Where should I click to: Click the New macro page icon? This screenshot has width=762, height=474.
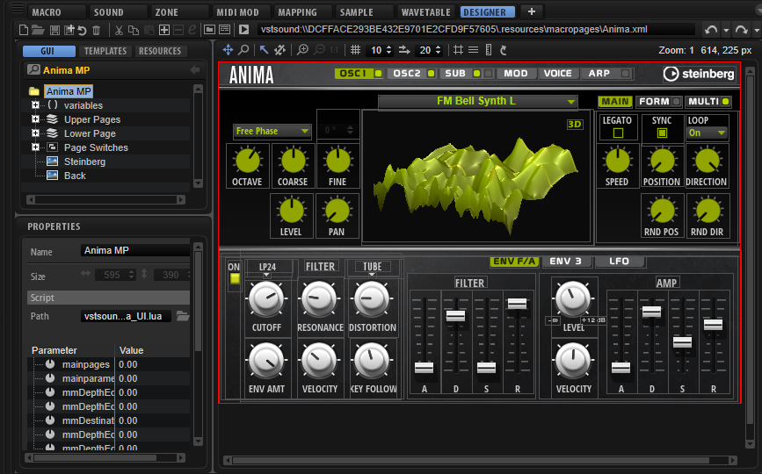tap(24, 30)
